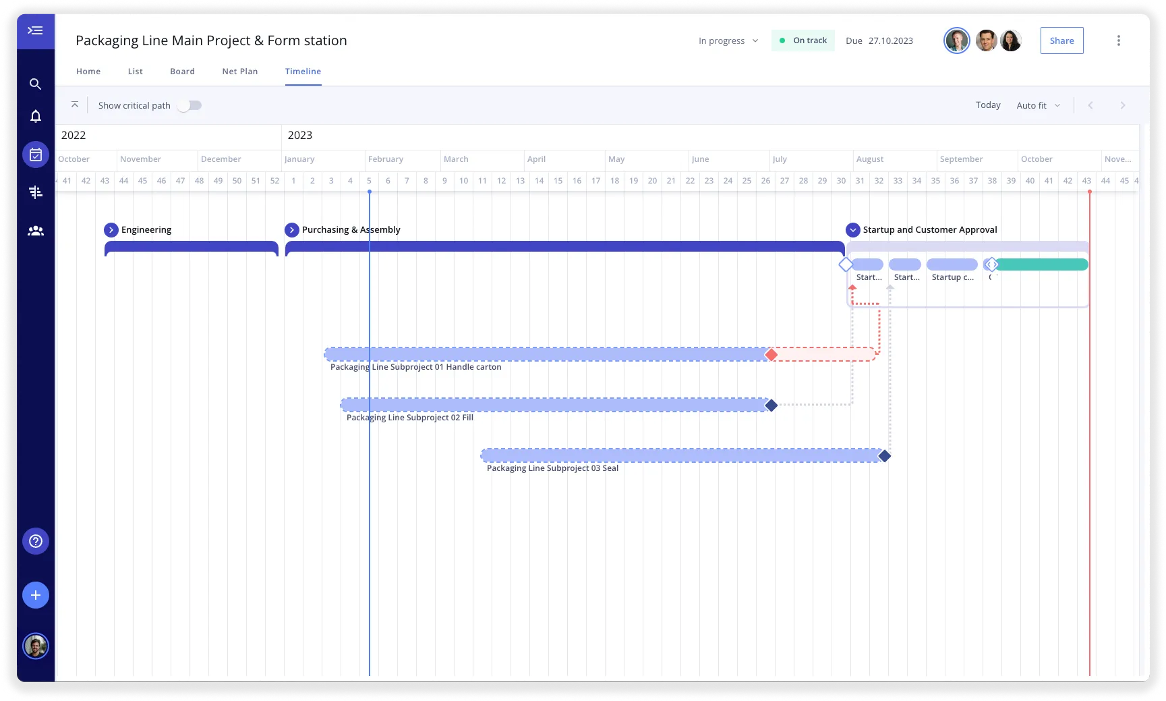Expand the Engineering phase chevron
The width and height of the screenshot is (1166, 701).
point(111,229)
